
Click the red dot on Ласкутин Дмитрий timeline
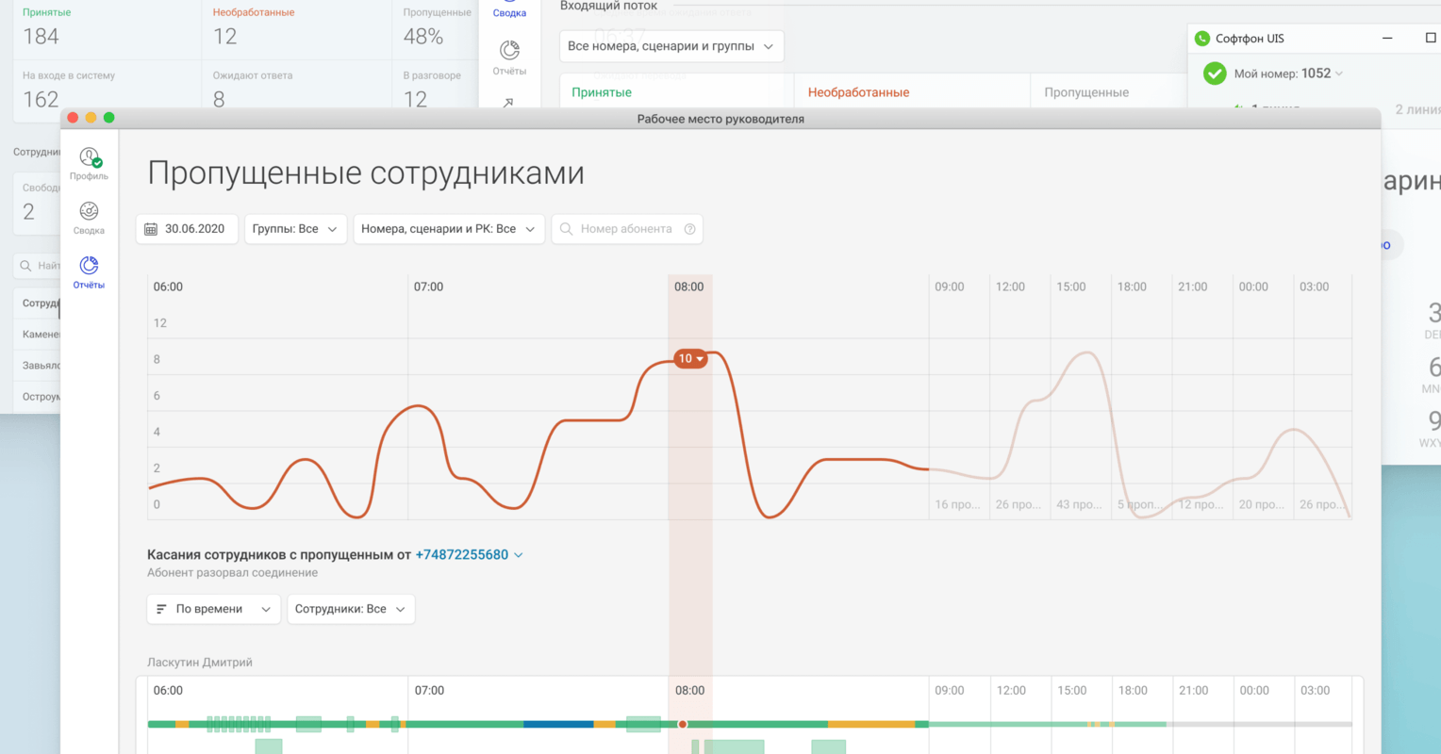pos(683,725)
